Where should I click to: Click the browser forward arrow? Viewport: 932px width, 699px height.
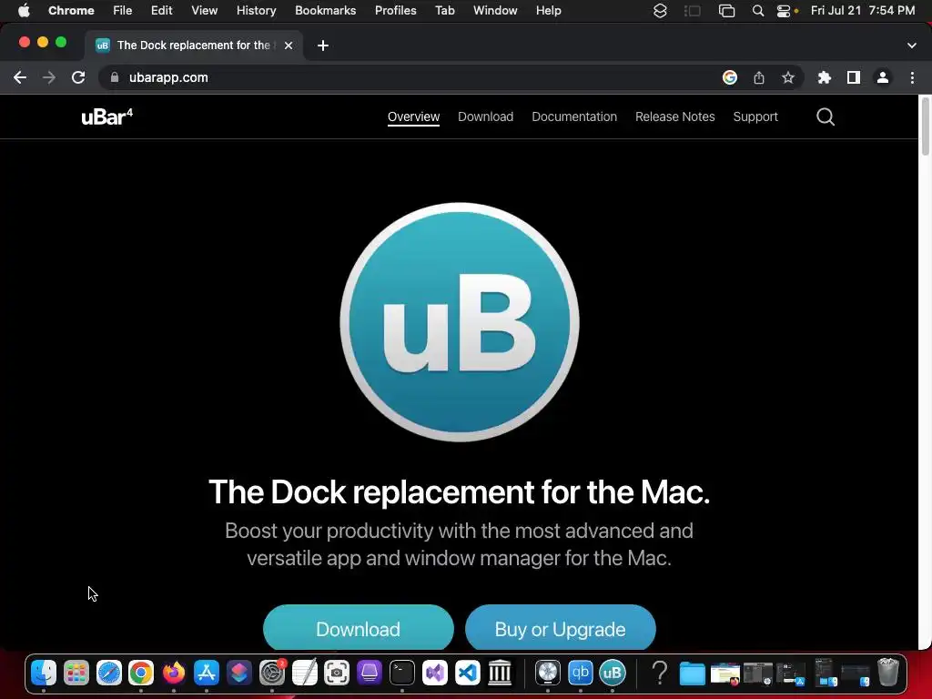(x=49, y=77)
